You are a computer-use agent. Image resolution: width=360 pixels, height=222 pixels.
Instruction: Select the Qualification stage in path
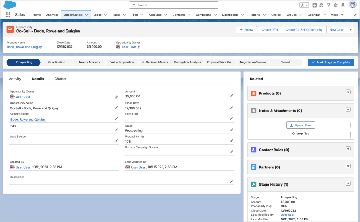tap(57, 62)
